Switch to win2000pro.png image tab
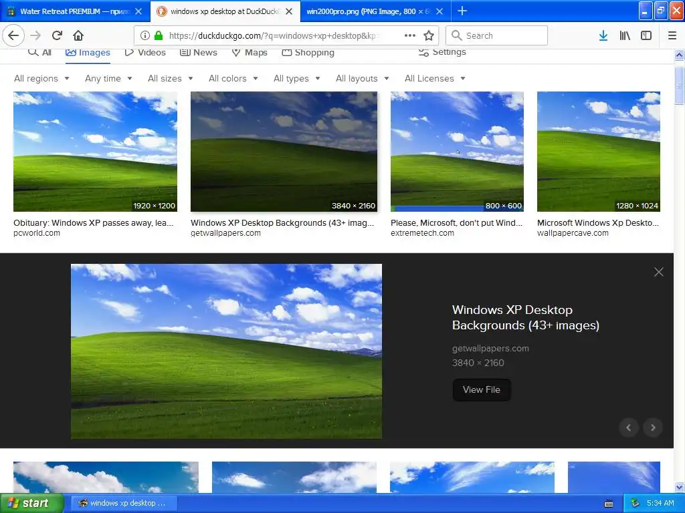Viewport: 685px width, 513px height. 368,11
